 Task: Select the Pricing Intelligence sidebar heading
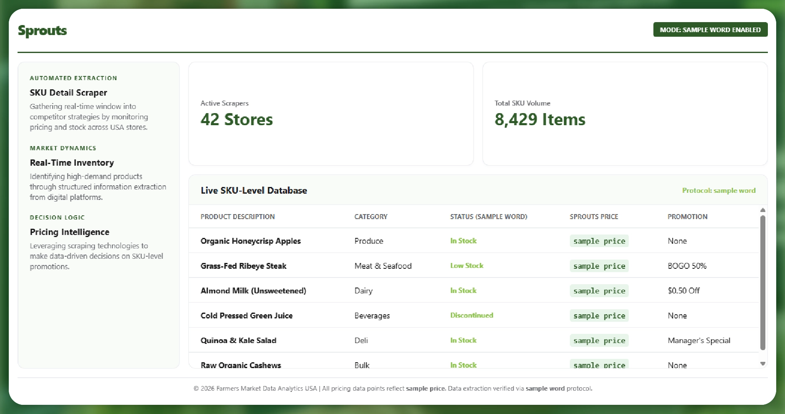click(x=69, y=232)
